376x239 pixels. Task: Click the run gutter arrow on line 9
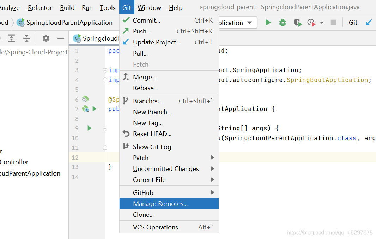pyautogui.click(x=90, y=128)
